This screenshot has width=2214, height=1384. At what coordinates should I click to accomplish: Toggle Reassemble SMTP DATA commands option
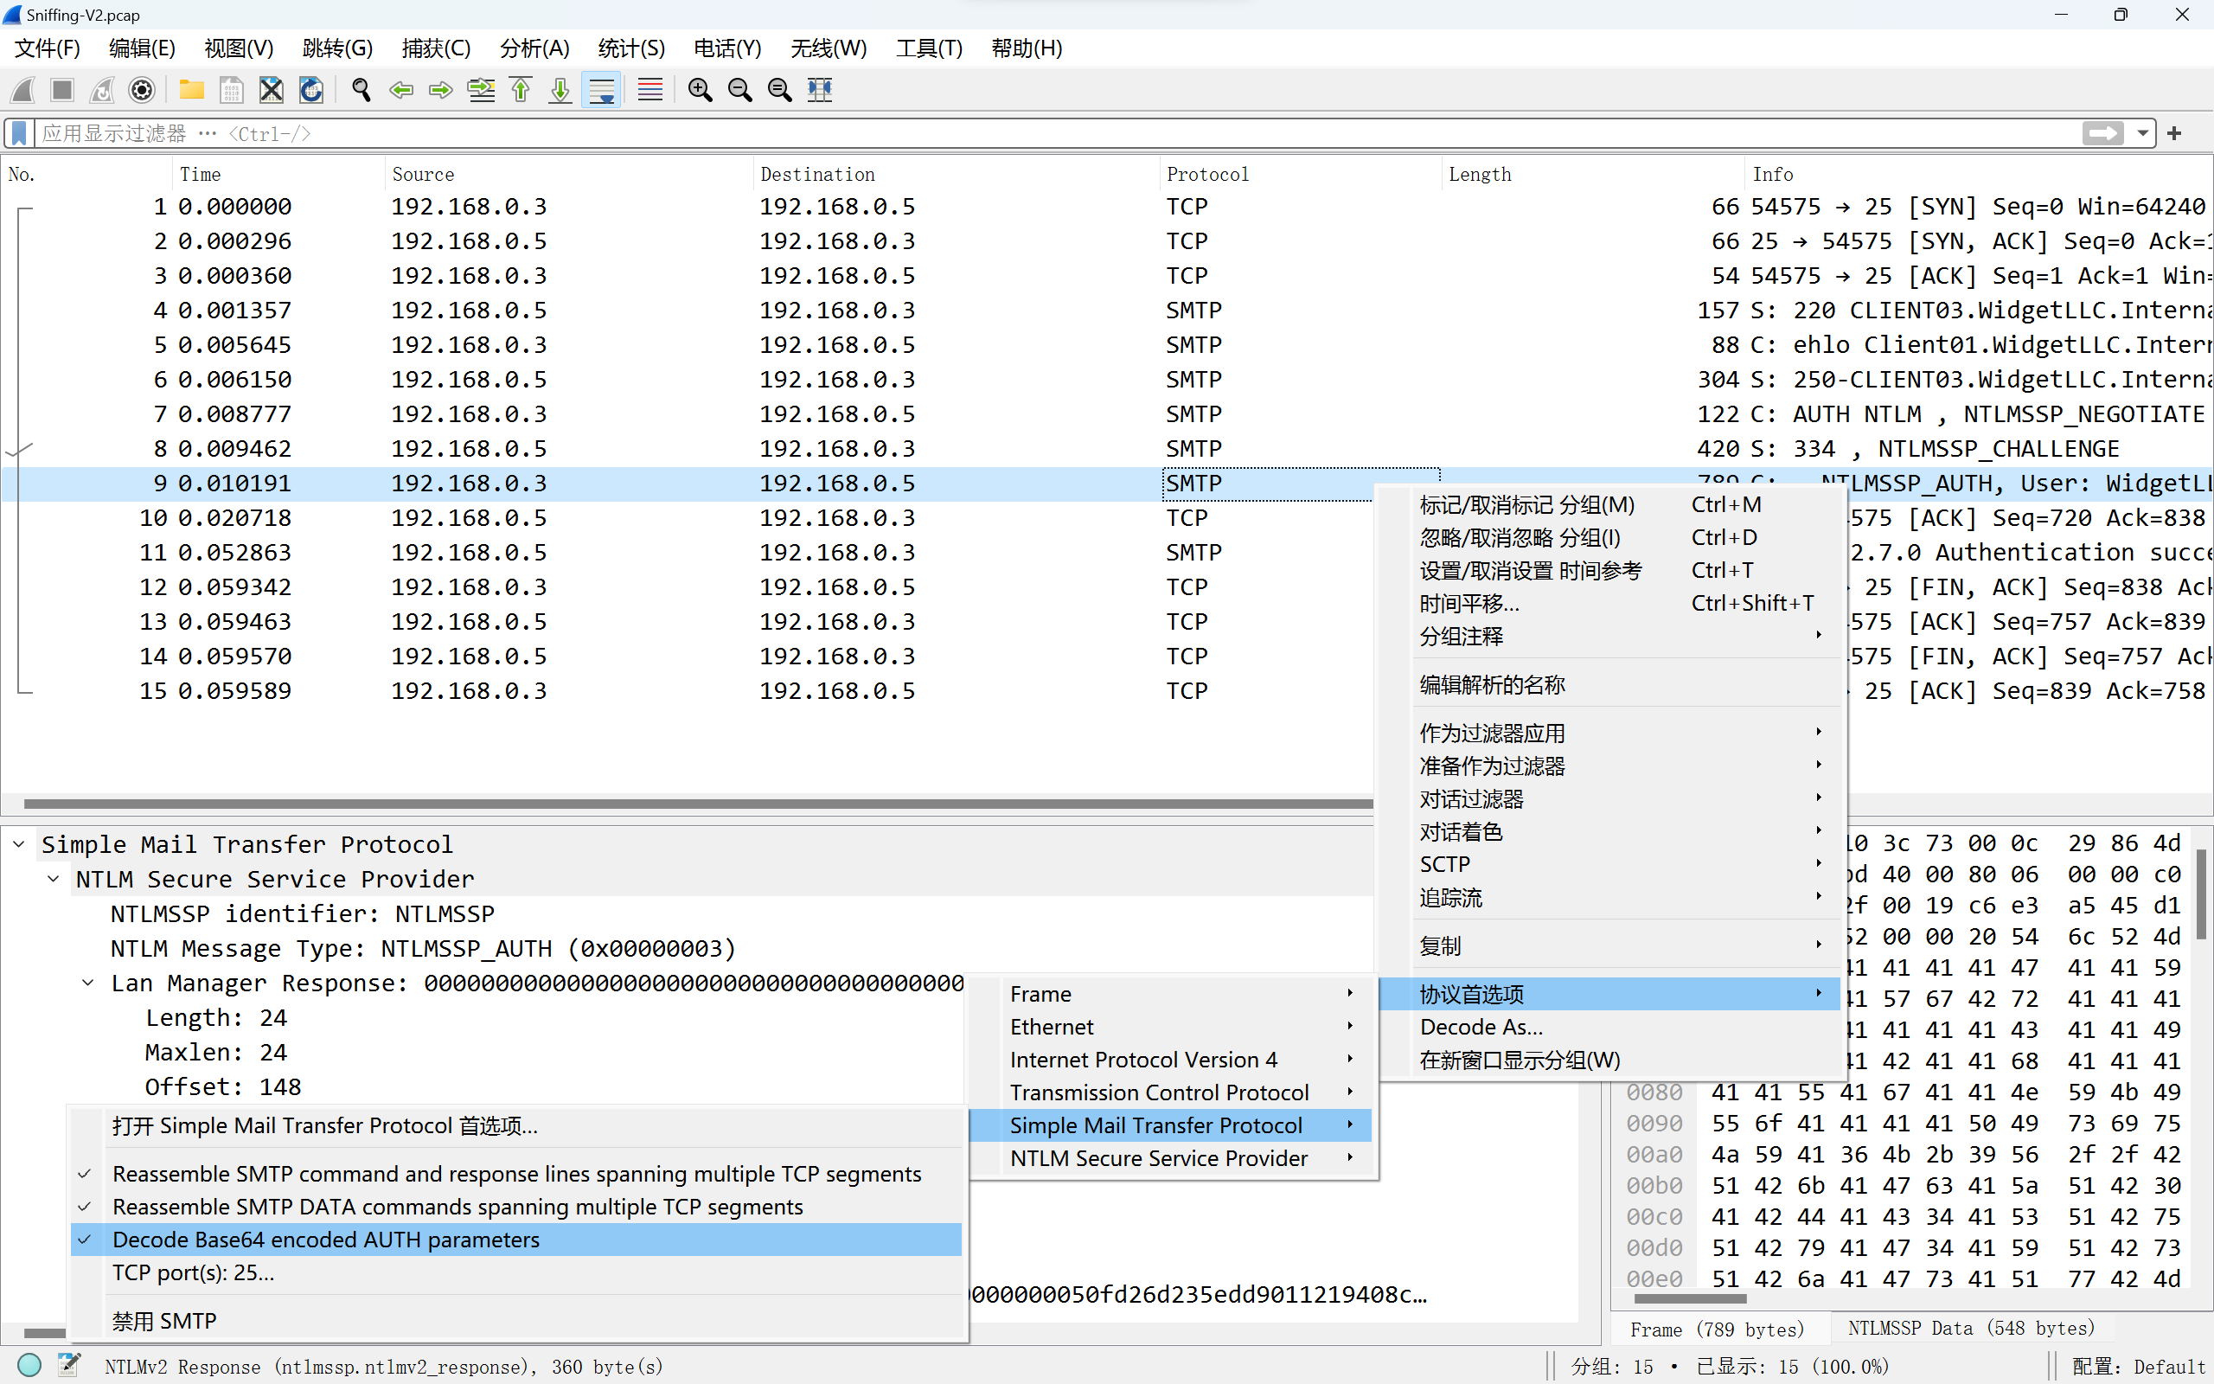pyautogui.click(x=517, y=1207)
